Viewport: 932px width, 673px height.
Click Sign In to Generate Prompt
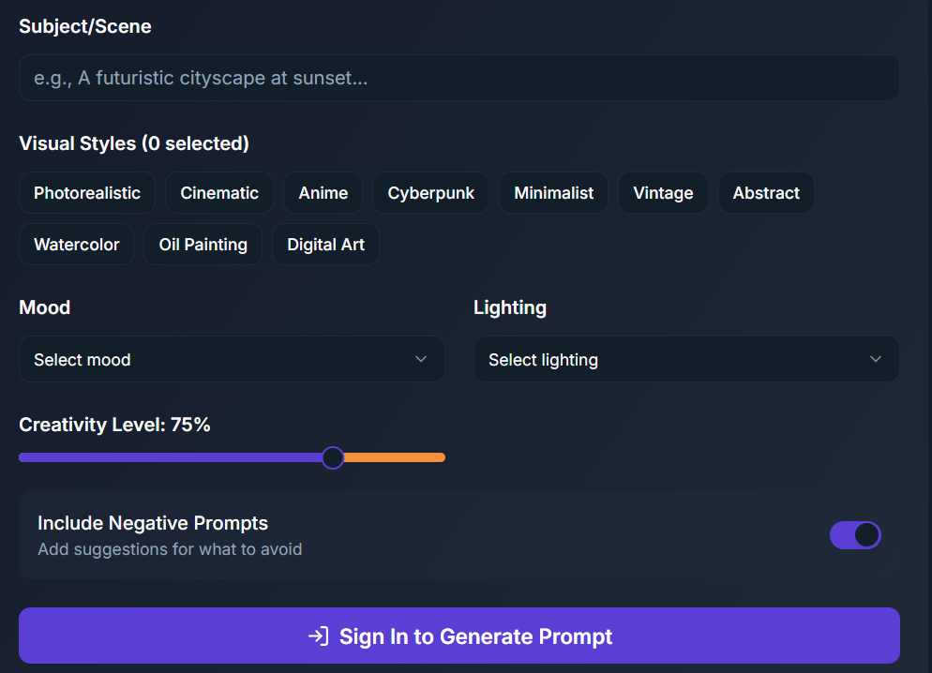(458, 636)
